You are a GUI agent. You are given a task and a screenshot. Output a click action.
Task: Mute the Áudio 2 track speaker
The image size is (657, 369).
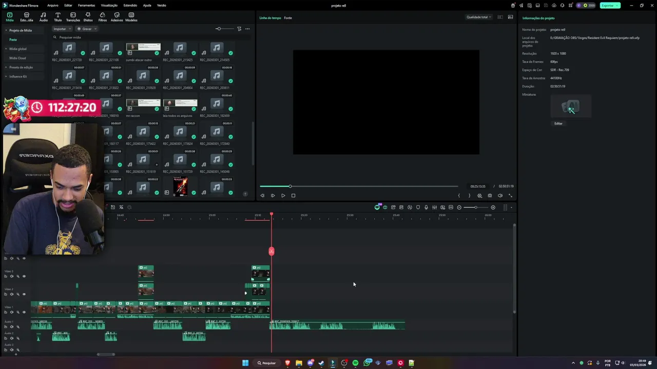coord(12,338)
